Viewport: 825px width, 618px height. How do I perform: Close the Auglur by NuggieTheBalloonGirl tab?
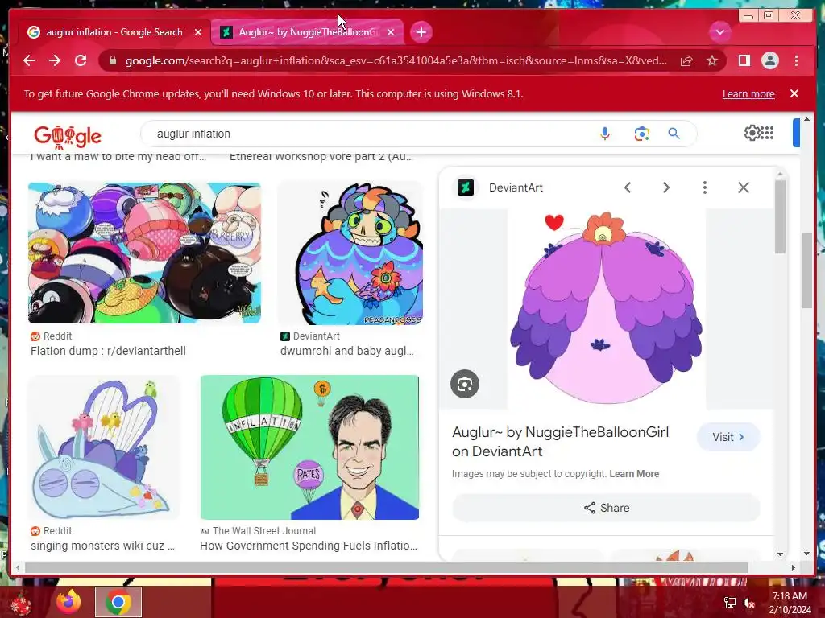[391, 32]
